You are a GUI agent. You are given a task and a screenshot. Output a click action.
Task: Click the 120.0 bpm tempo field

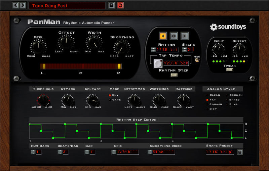tap(176, 63)
